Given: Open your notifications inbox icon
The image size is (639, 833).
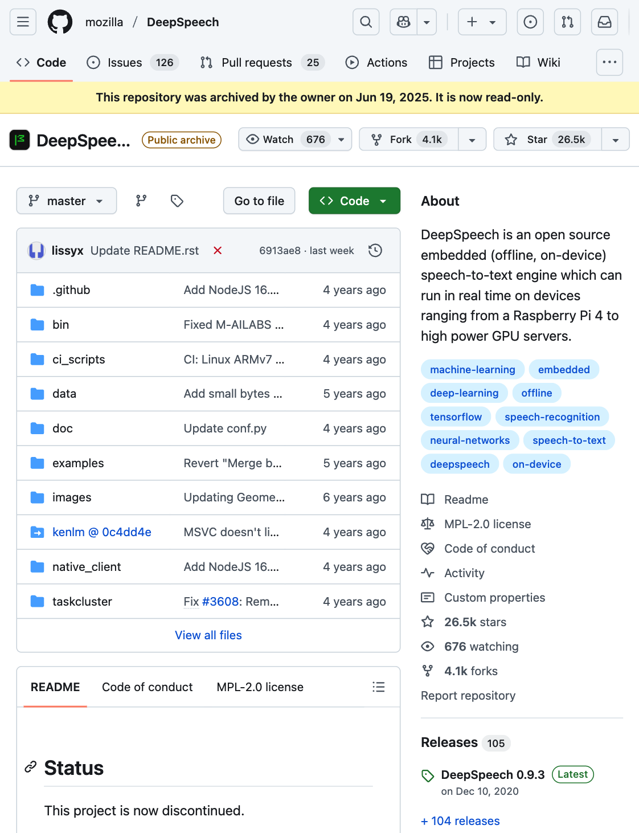Looking at the screenshot, I should tap(604, 22).
